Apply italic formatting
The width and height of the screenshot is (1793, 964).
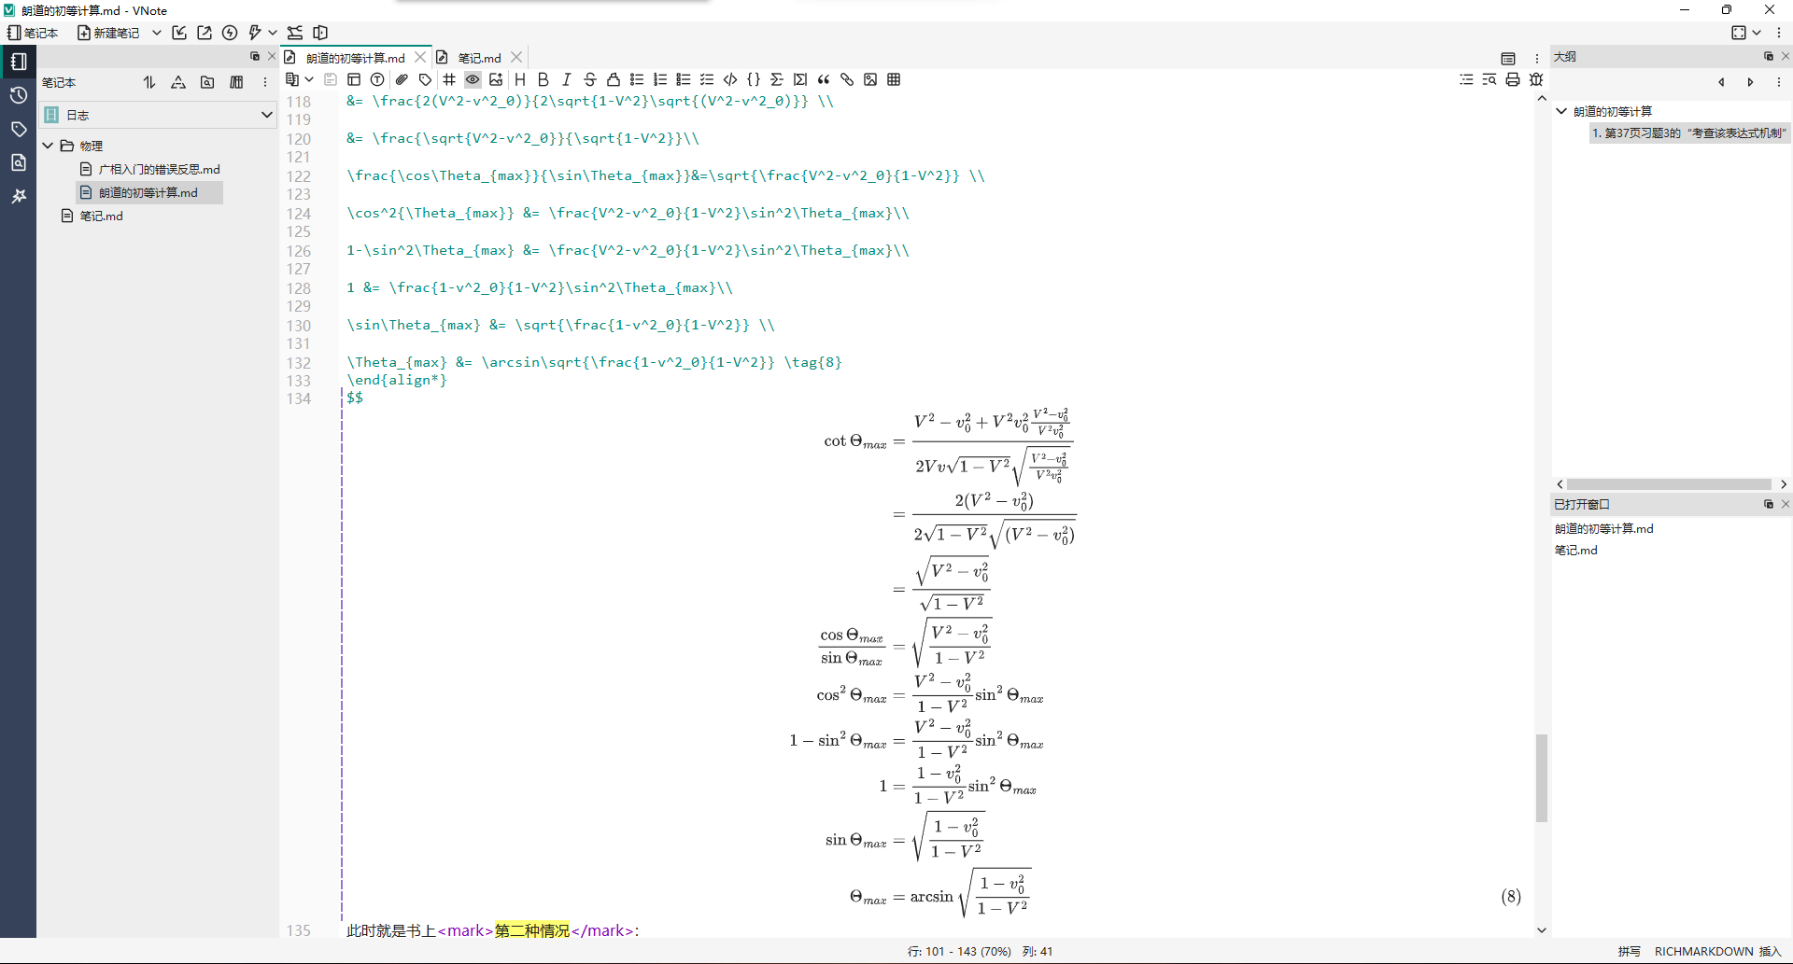click(x=567, y=79)
